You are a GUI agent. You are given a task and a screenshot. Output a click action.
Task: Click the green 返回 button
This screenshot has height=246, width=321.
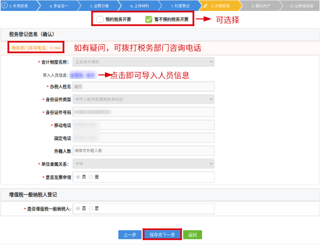[193, 235]
